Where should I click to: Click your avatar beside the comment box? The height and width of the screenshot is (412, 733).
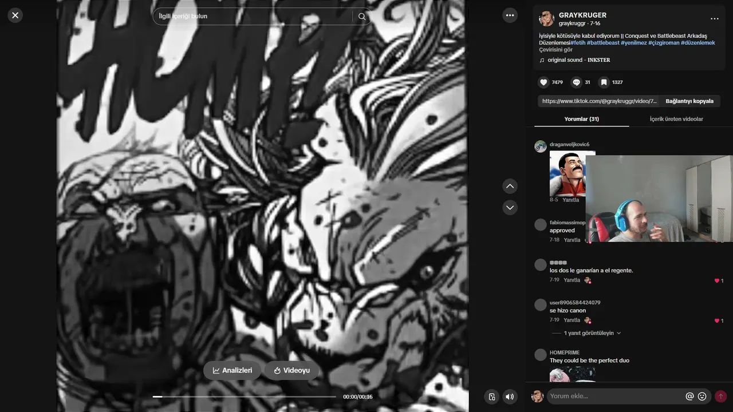coord(537,396)
